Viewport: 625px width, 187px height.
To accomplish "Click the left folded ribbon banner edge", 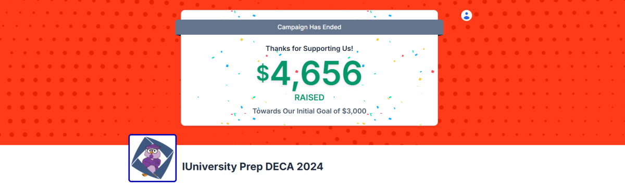I will [x=178, y=28].
